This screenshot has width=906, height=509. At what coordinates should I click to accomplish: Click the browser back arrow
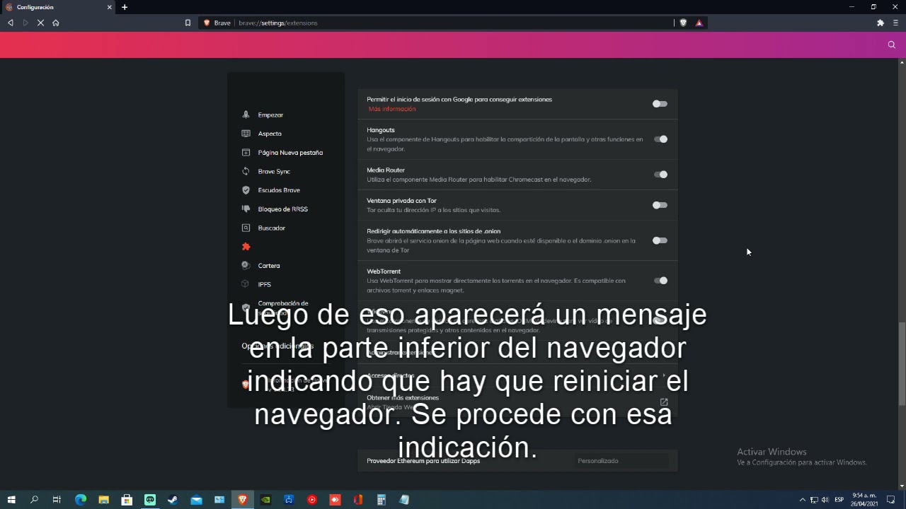tap(11, 23)
